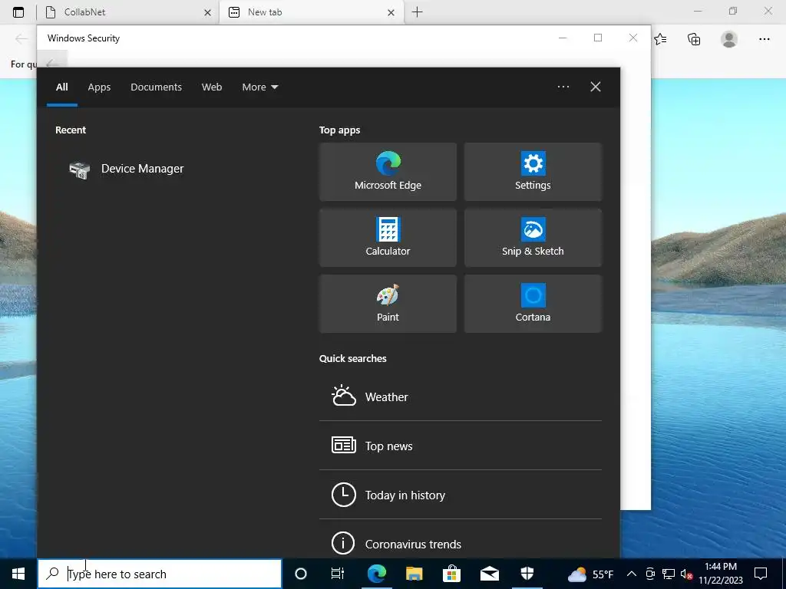The image size is (786, 589).
Task: Click the Cortana circle on taskbar
Action: (301, 574)
